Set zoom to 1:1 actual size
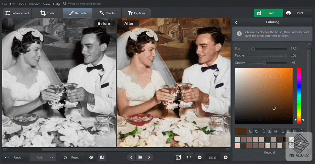The width and height of the screenshot is (315, 164). (189, 158)
